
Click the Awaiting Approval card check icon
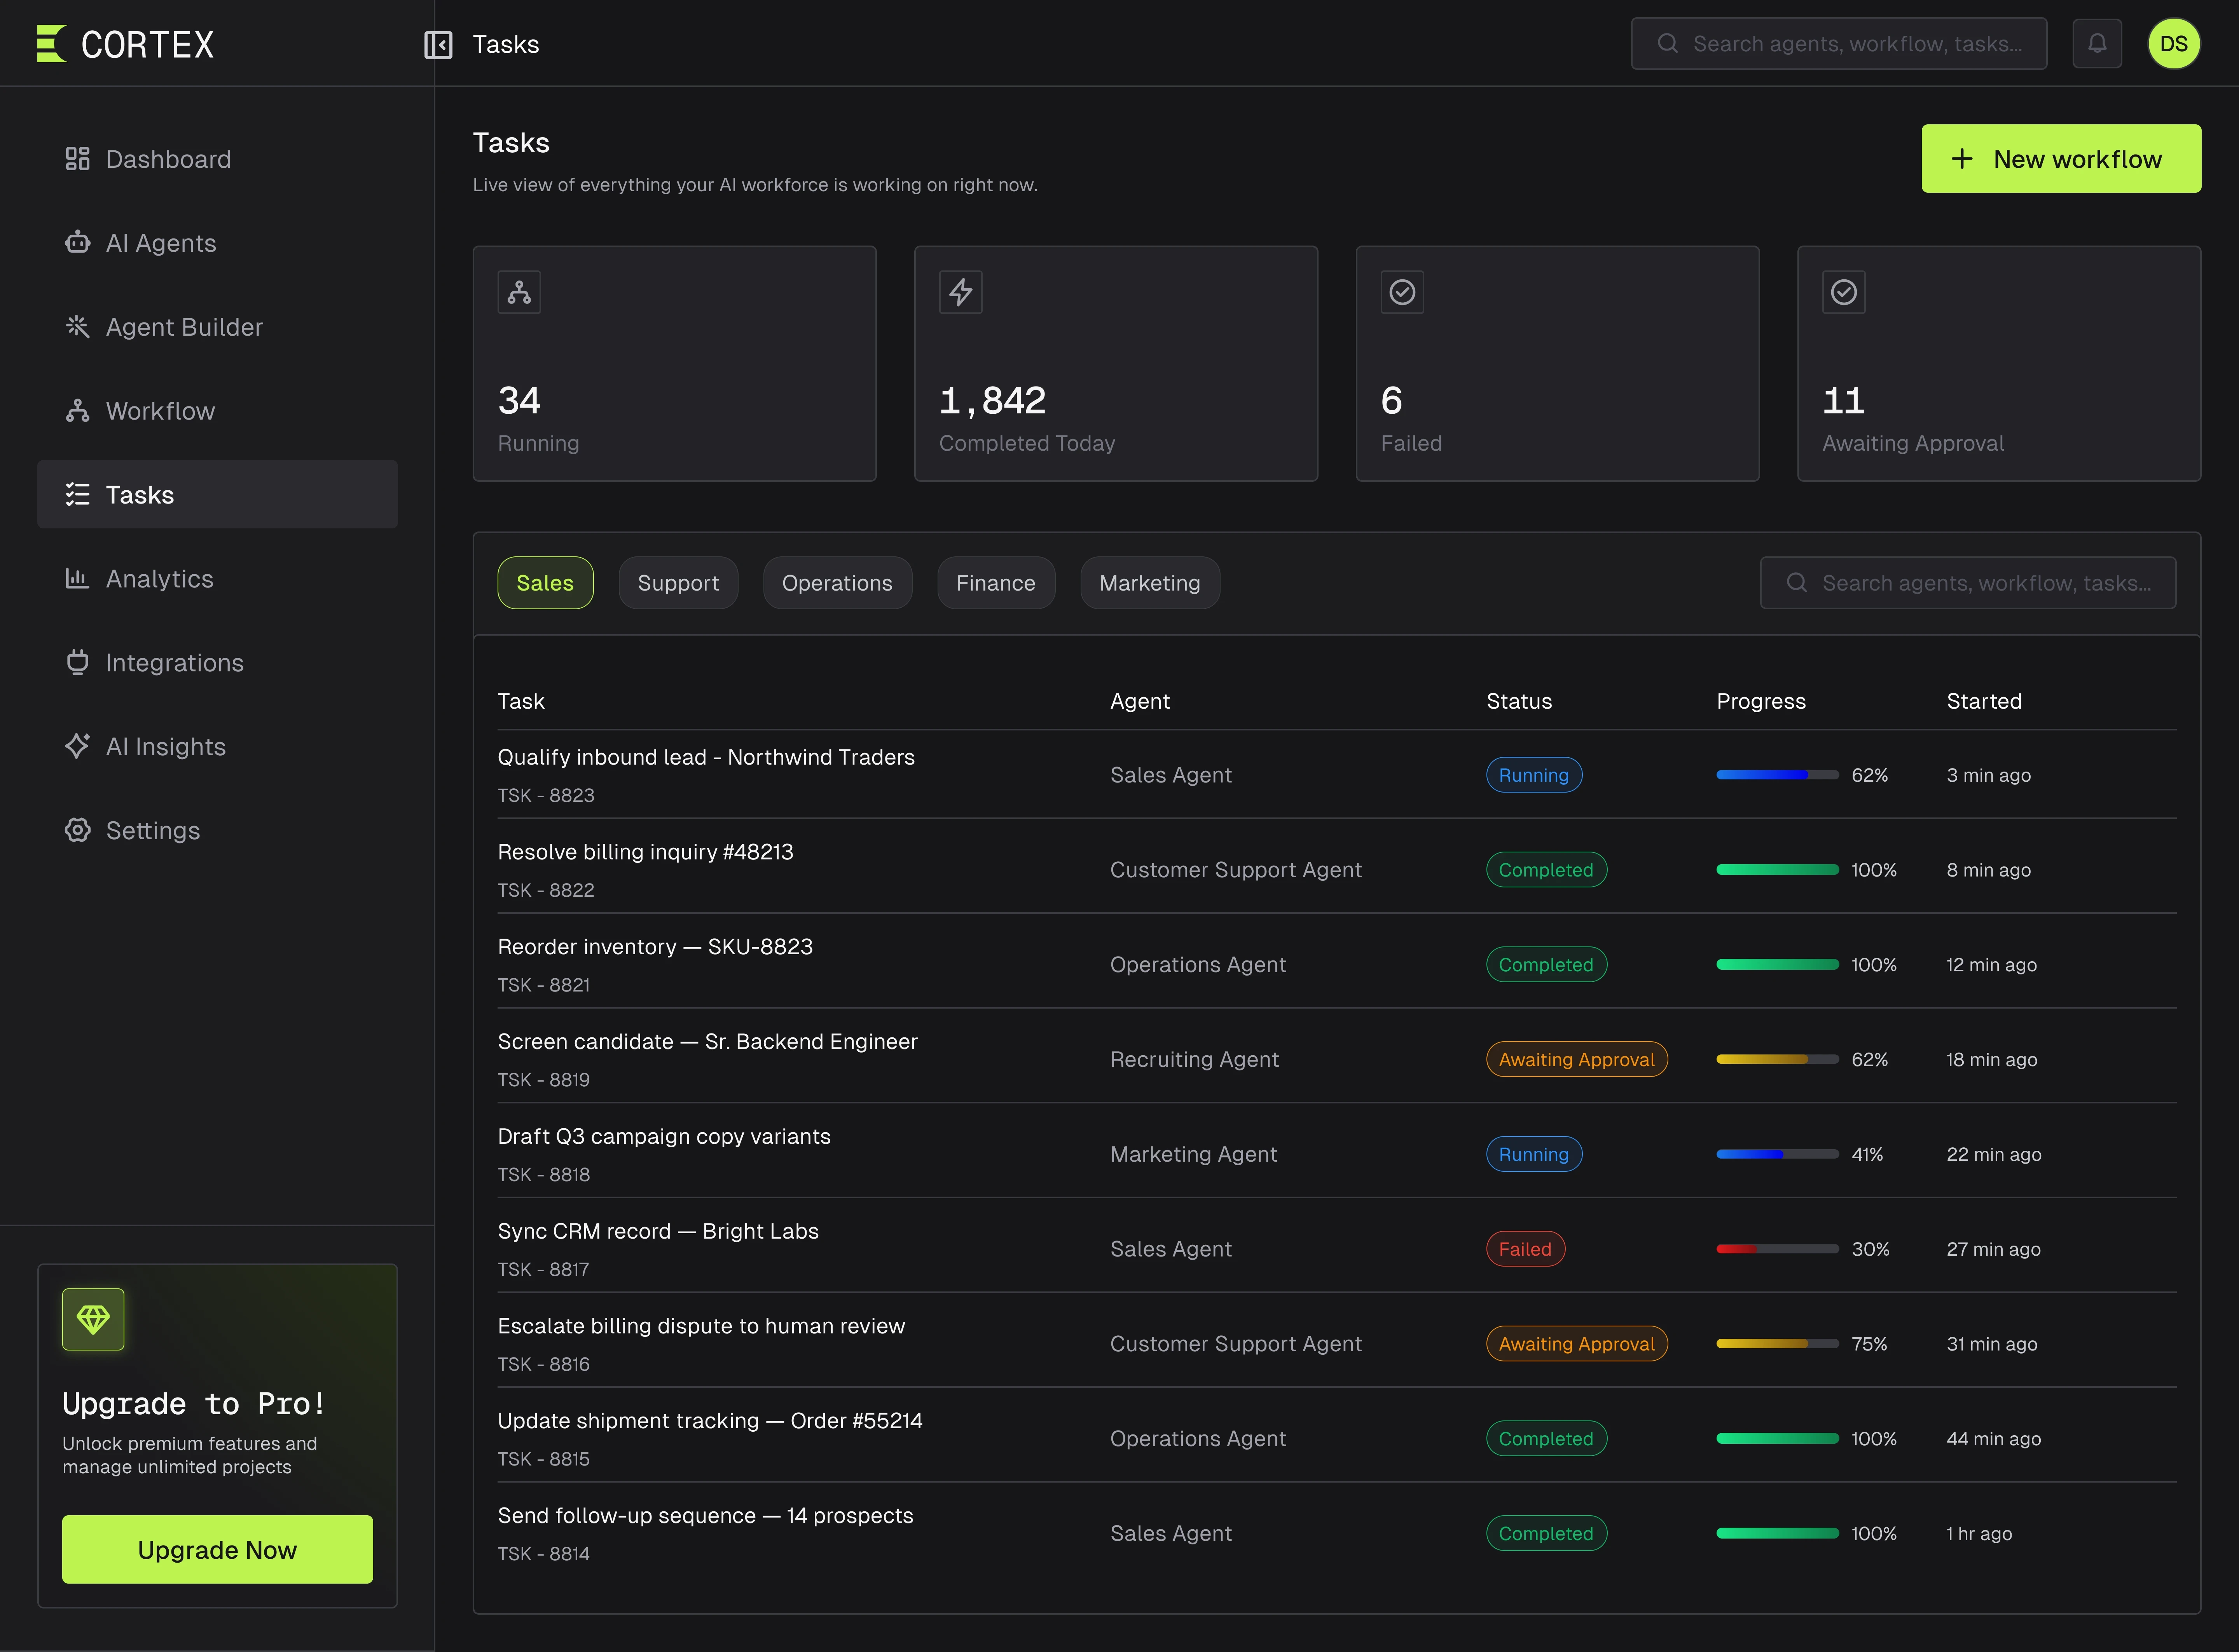(1844, 292)
